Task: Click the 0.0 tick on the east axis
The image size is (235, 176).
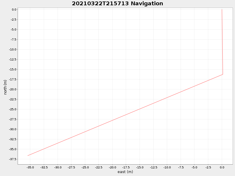Action: coord(222,167)
